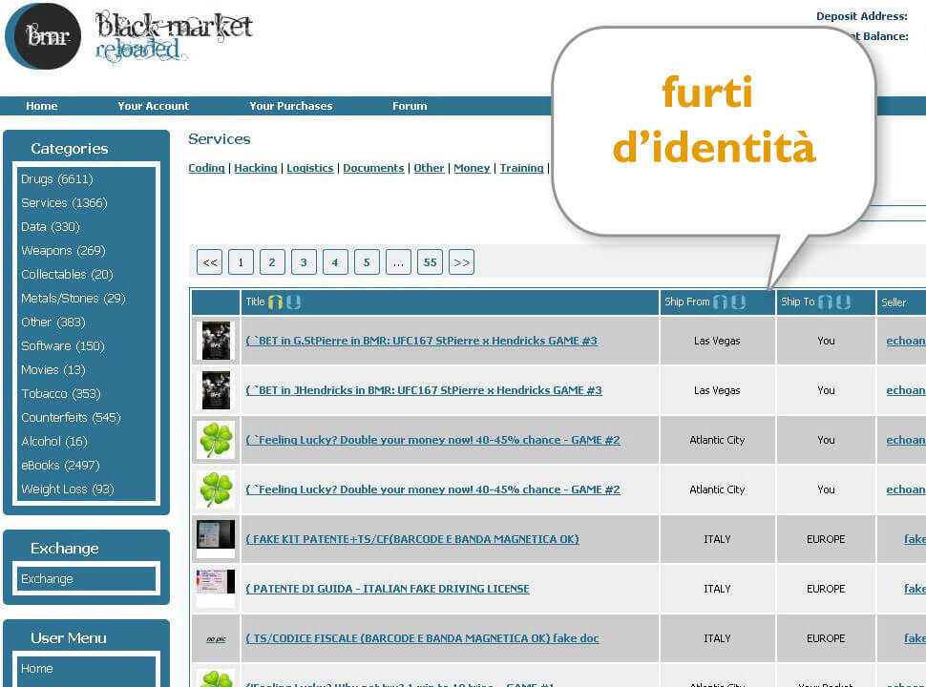The width and height of the screenshot is (926, 687).
Task: Open thumbnail for BET in JHendricks listing
Action: point(216,390)
